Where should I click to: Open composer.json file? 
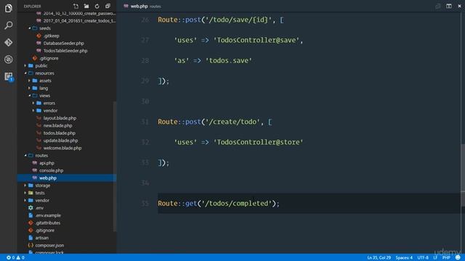click(x=49, y=245)
